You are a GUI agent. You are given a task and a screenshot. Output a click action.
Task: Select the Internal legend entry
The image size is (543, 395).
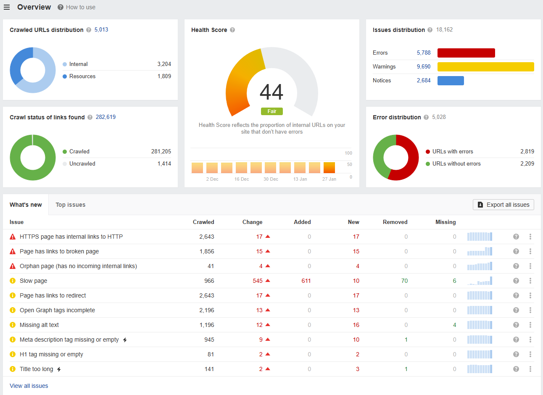click(75, 64)
